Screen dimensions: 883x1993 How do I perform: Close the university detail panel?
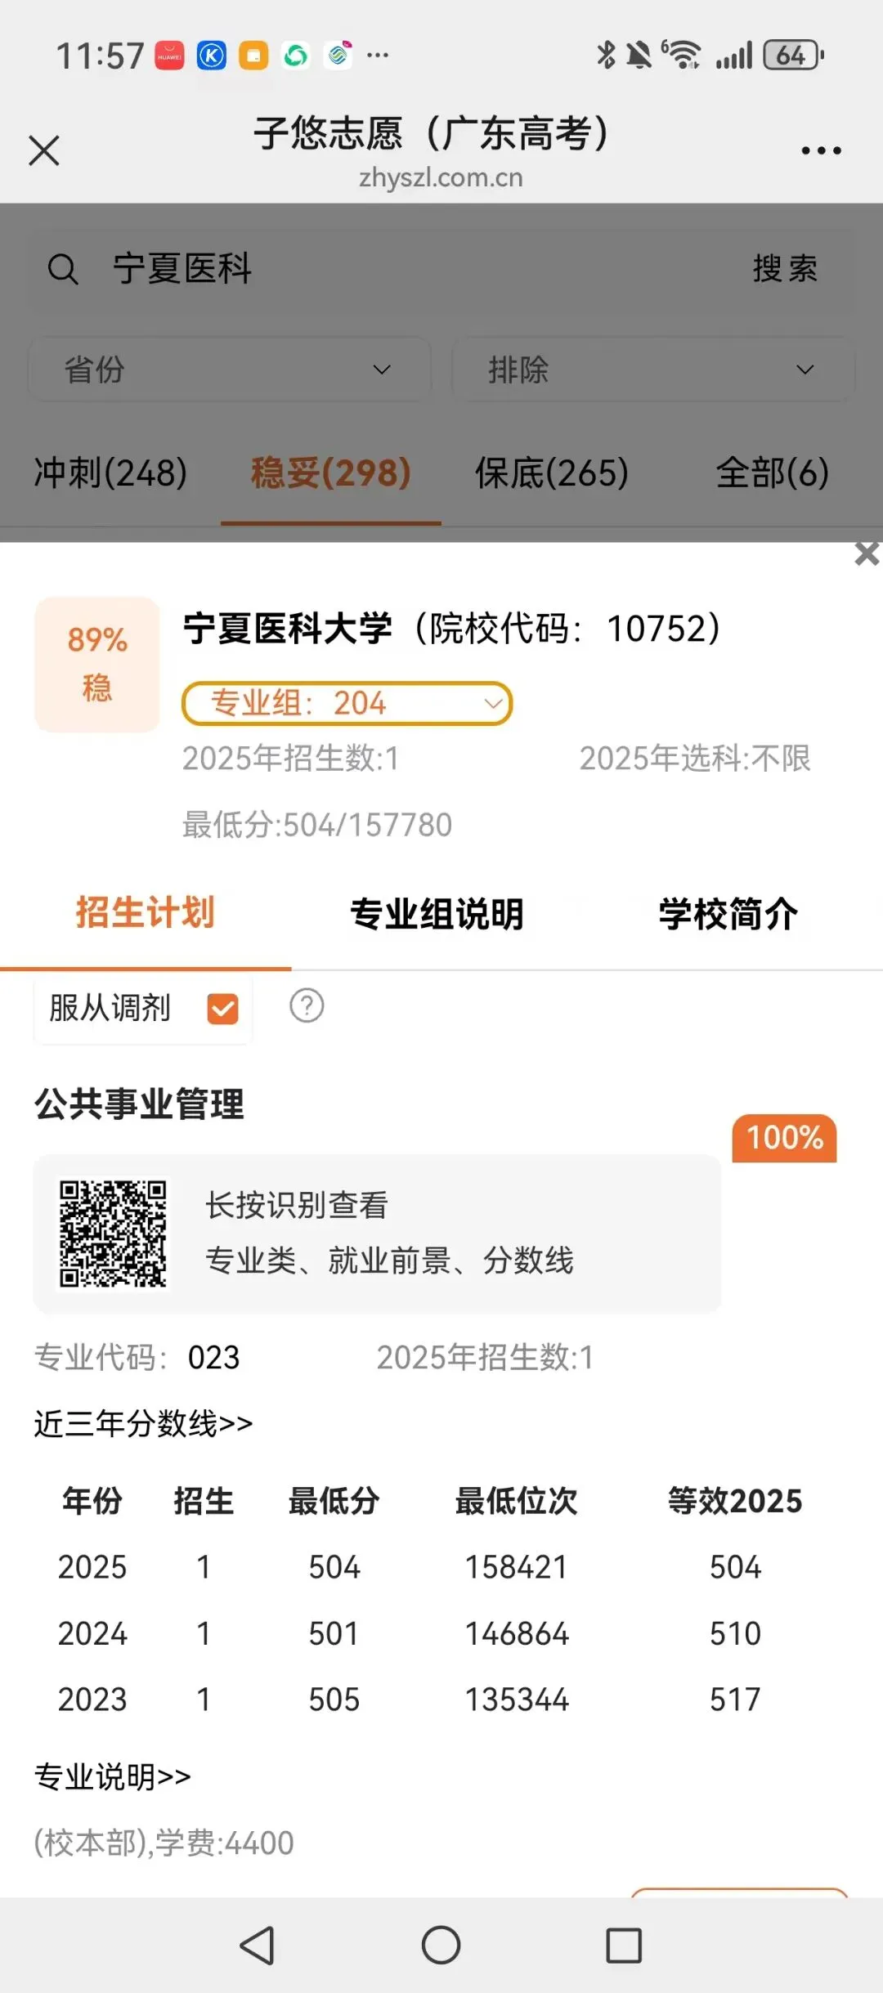click(x=866, y=553)
